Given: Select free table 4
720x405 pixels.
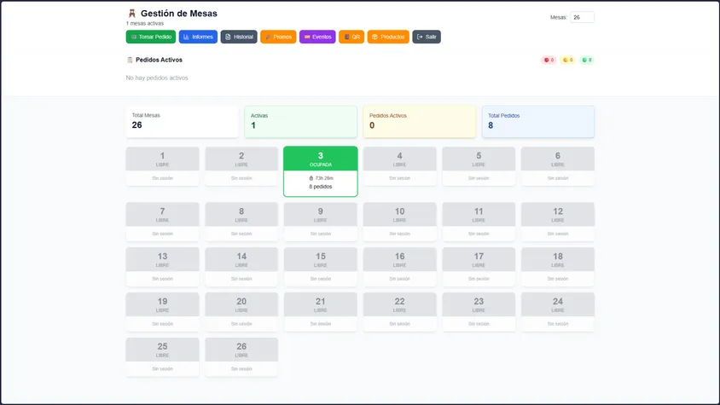Looking at the screenshot, I should (399, 166).
